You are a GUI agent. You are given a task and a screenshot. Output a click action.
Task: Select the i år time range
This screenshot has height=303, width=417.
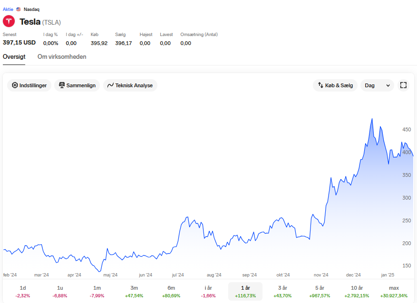[208, 291]
